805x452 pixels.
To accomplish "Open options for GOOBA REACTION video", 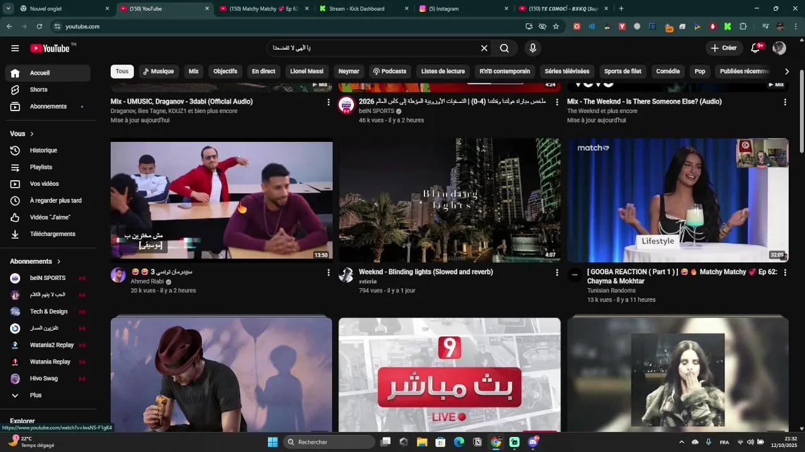I will 785,272.
